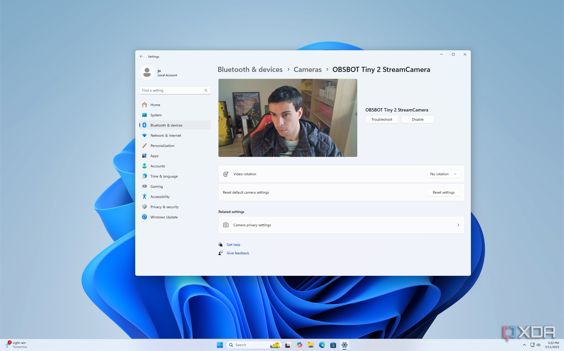Viewport: 564px width, 351px height.
Task: Open Gaming settings category
Action: tap(175, 186)
